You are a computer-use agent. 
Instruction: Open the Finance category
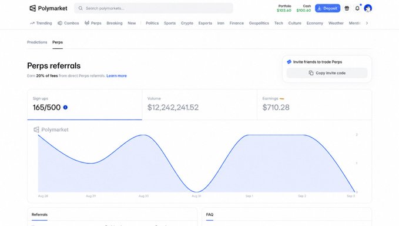237,23
